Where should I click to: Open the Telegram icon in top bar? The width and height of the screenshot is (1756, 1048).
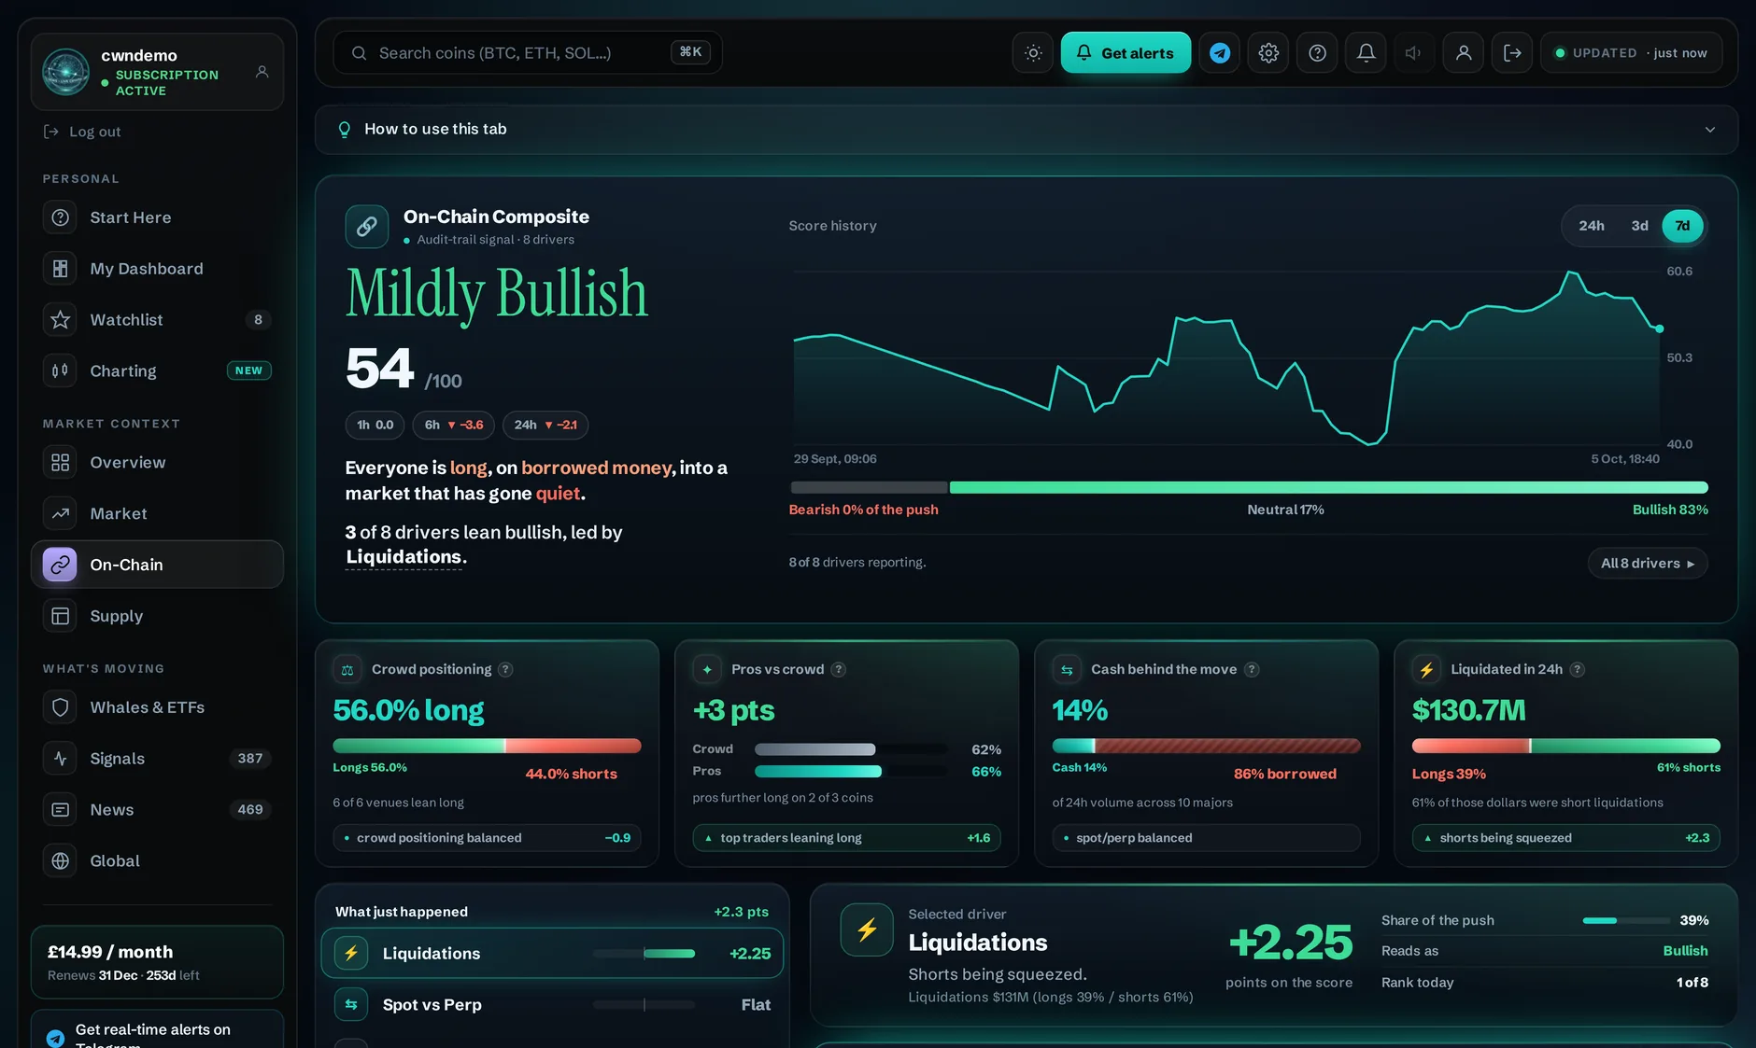(1220, 53)
